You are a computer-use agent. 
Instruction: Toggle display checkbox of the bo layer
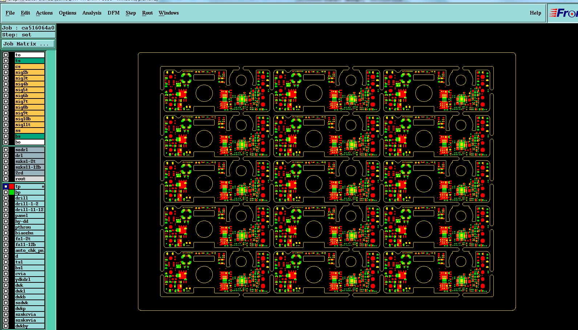[6, 142]
